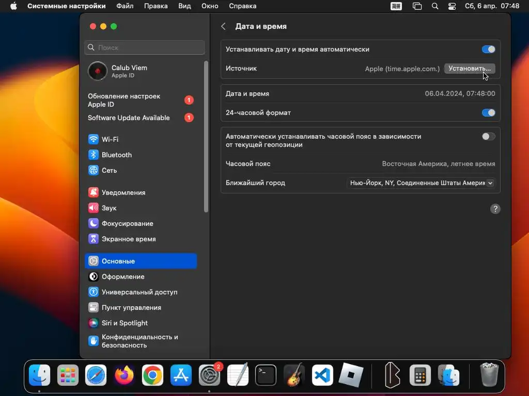Image resolution: width=529 pixels, height=396 pixels.
Task: Click screen mirroring menu bar icon
Action: 417,6
